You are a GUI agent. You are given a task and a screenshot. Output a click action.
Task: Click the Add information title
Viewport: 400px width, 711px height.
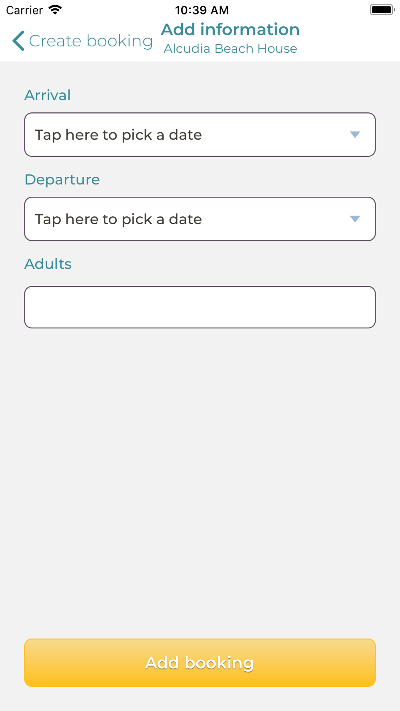[x=230, y=30]
